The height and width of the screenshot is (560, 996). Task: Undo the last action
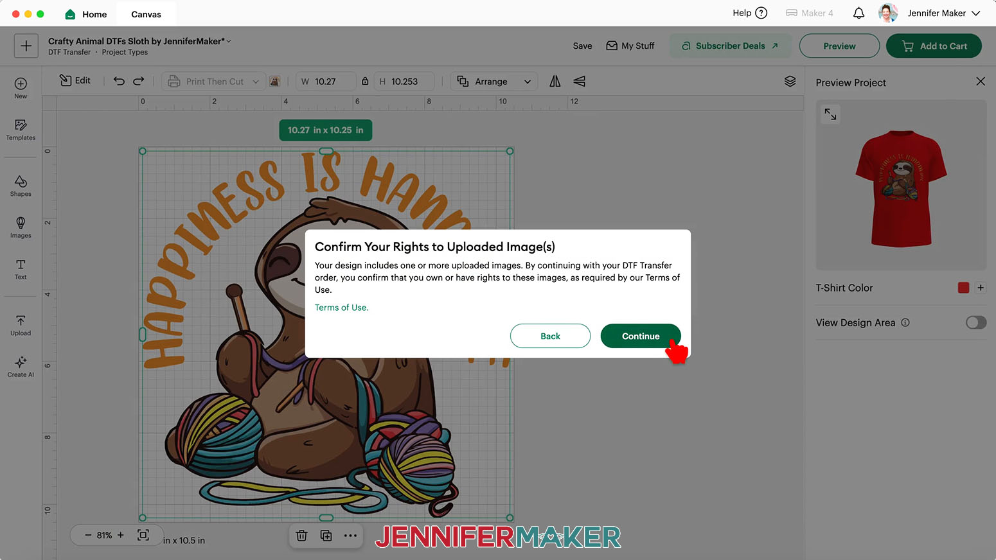[x=119, y=81]
